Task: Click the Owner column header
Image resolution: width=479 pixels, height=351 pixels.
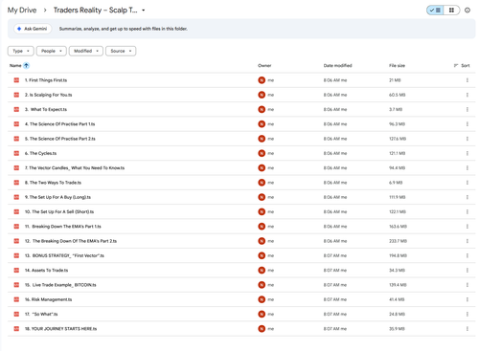Action: [264, 66]
